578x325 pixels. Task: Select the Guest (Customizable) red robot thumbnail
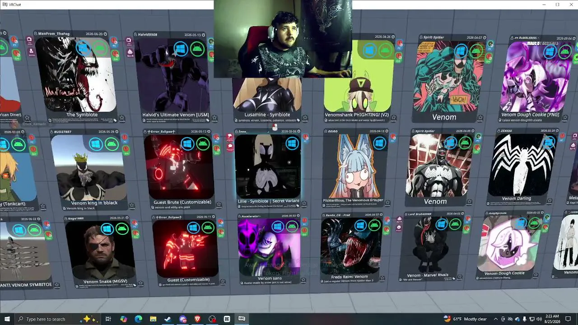[185, 248]
